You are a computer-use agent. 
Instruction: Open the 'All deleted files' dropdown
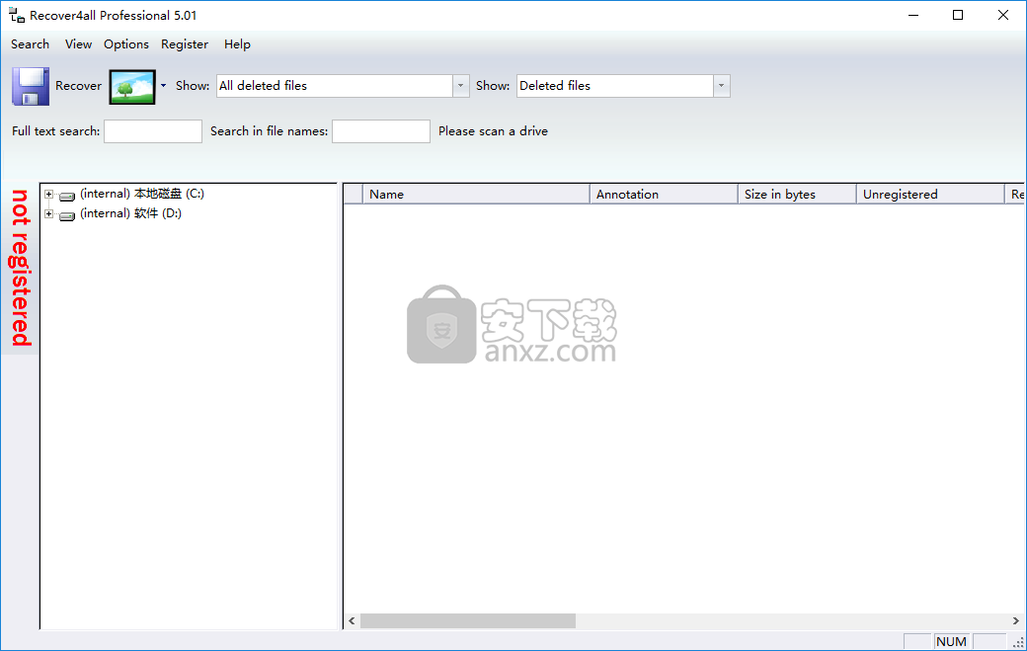pyautogui.click(x=460, y=86)
